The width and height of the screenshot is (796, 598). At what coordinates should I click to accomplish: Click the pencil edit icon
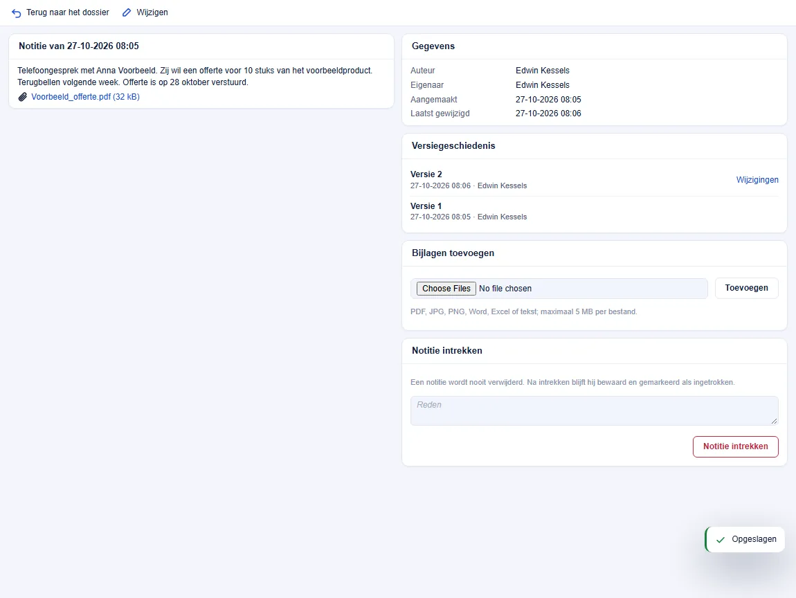127,12
